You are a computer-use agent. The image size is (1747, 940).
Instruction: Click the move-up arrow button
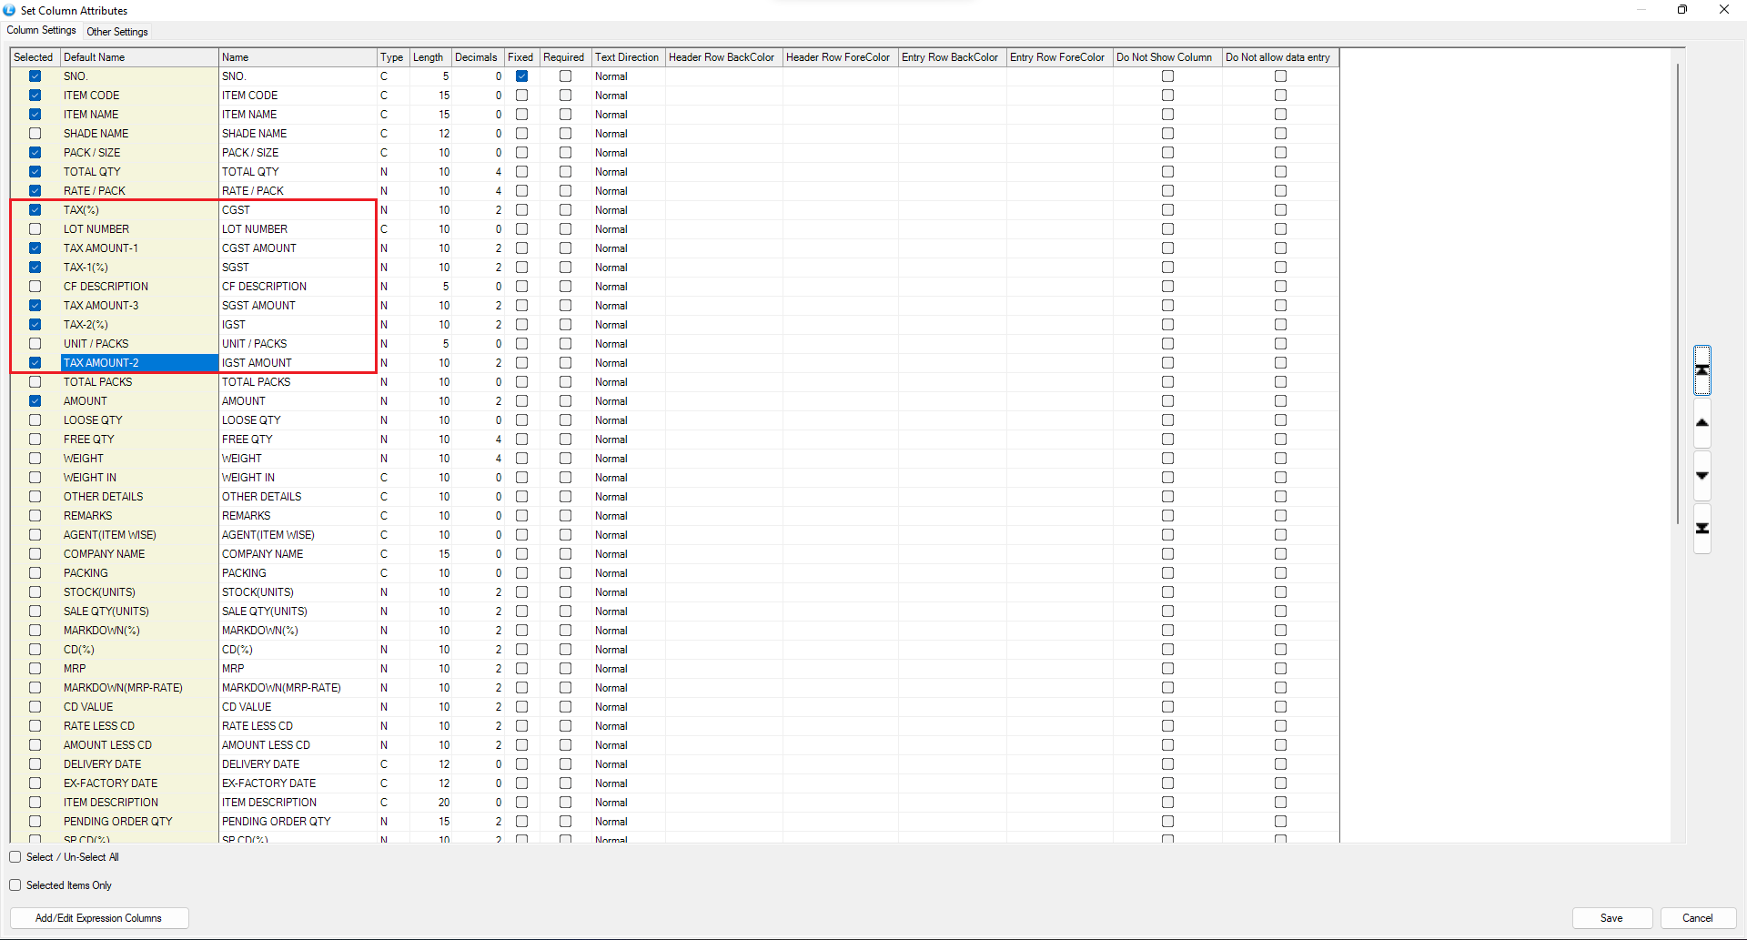pos(1702,423)
